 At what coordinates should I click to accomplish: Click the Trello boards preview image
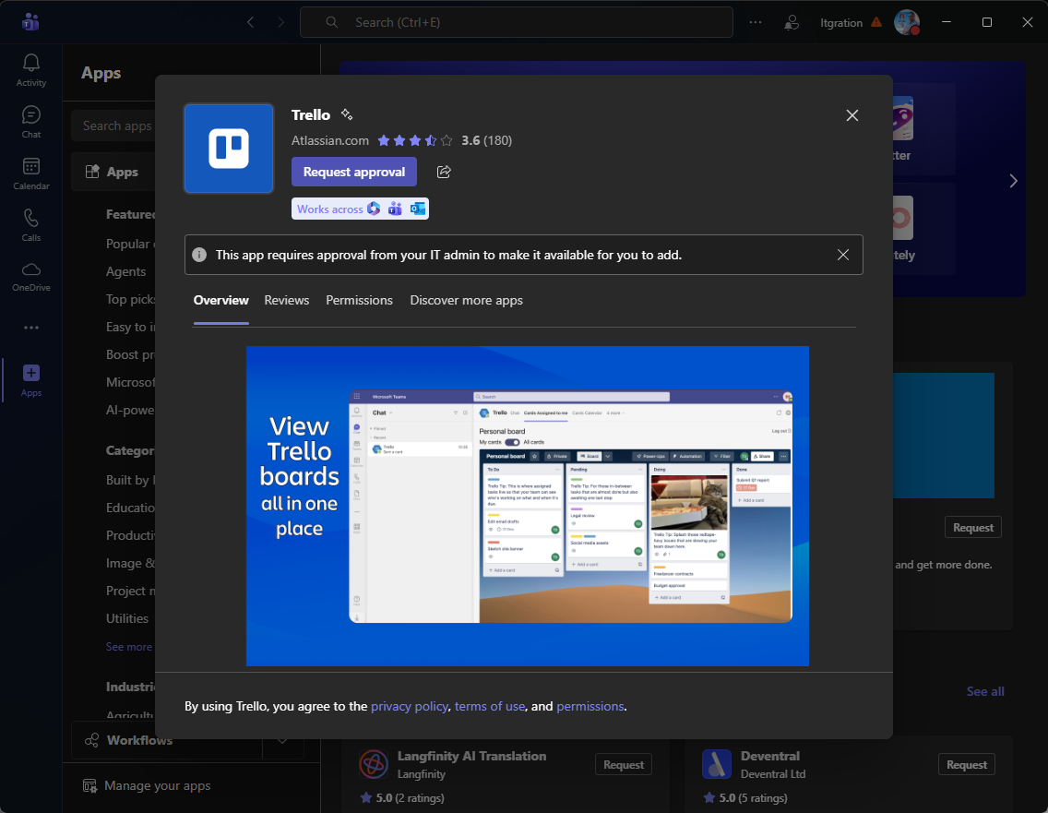pos(528,506)
